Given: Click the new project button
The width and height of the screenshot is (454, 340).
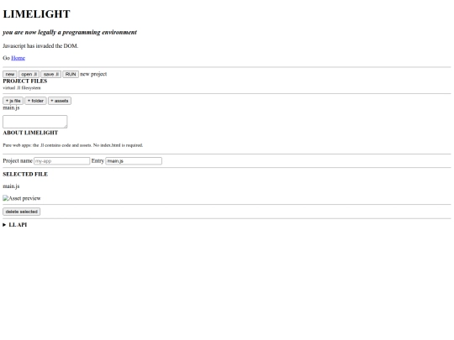Looking at the screenshot, I should 10,75.
